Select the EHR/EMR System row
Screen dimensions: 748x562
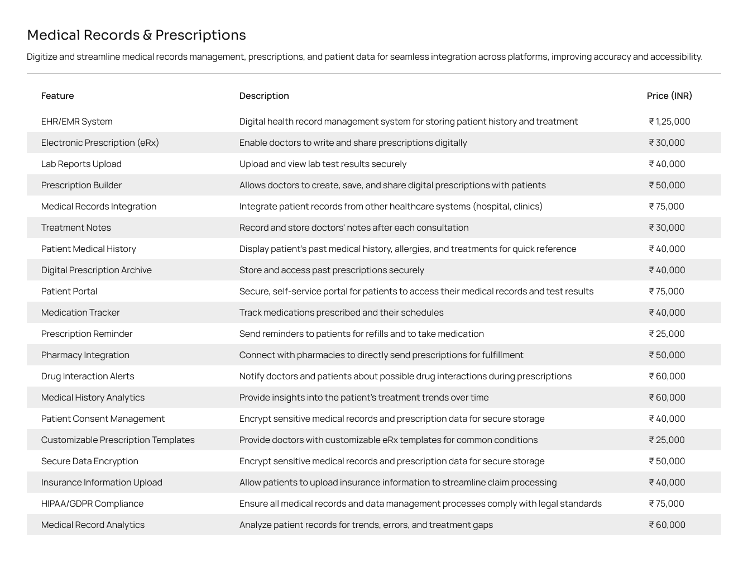374,121
